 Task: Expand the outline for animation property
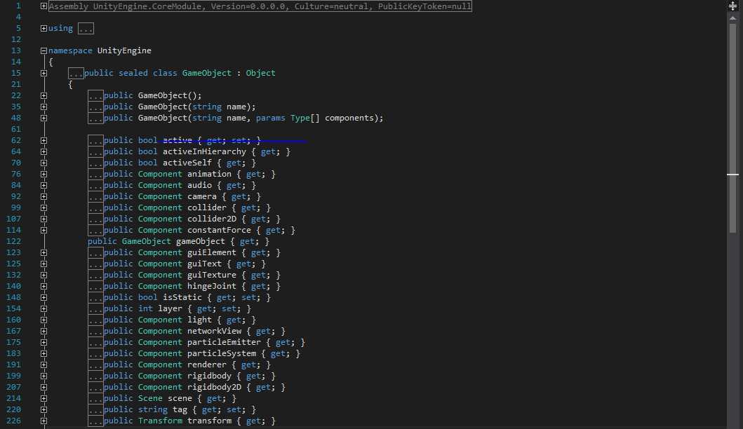(43, 175)
